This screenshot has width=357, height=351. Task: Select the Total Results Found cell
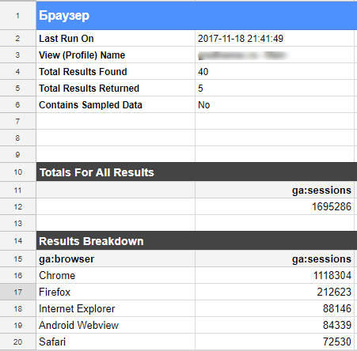point(116,72)
